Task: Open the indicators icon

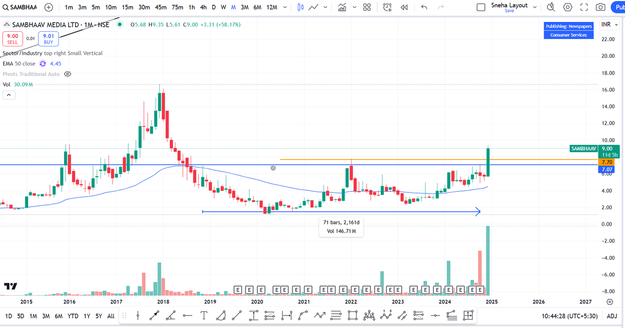Action: [x=342, y=7]
